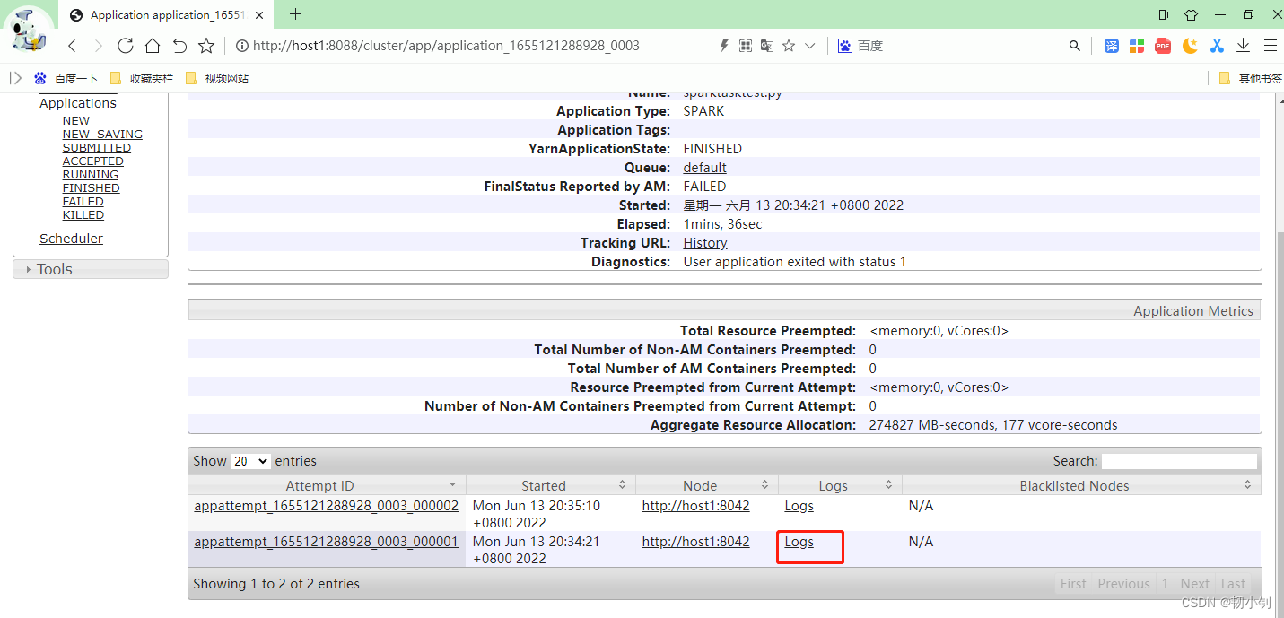Viewport: 1284px width, 618px height.
Task: Click inside the table Search field
Action: tap(1179, 460)
